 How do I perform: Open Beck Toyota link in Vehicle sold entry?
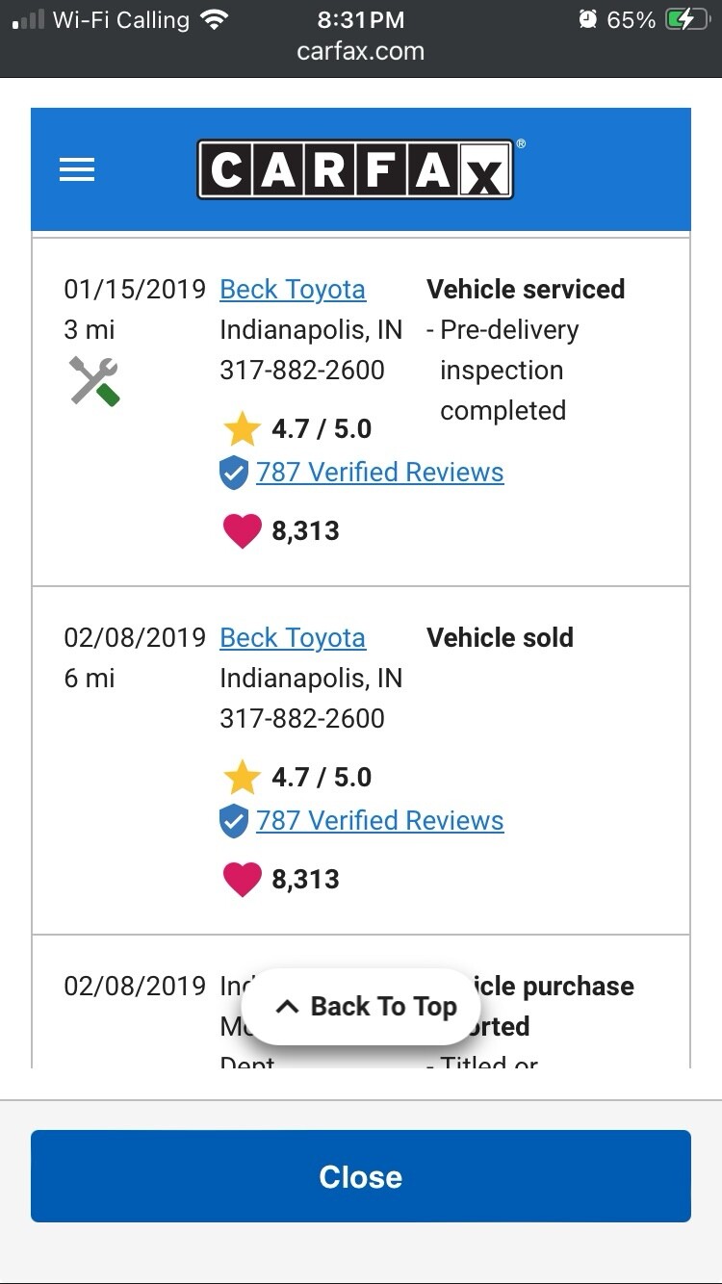click(293, 638)
